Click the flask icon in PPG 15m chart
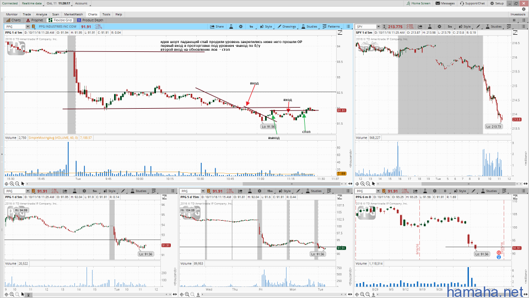Screen dimensions: 529x298 pyautogui.click(x=250, y=191)
